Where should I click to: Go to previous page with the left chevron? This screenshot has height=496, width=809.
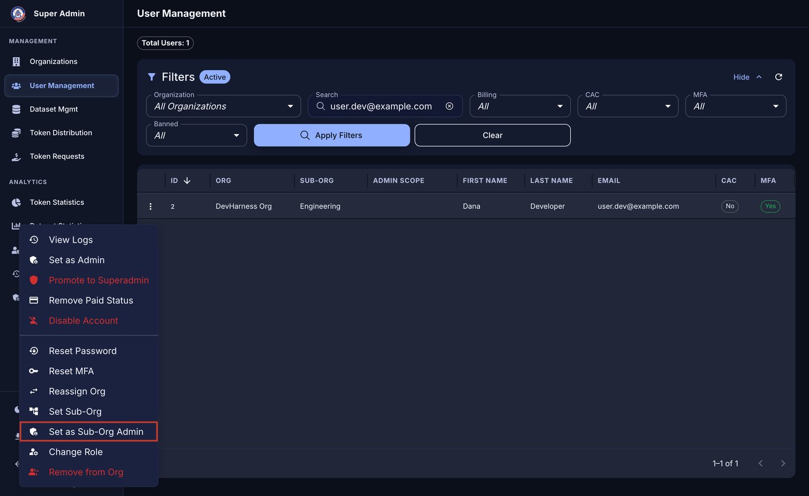(761, 463)
